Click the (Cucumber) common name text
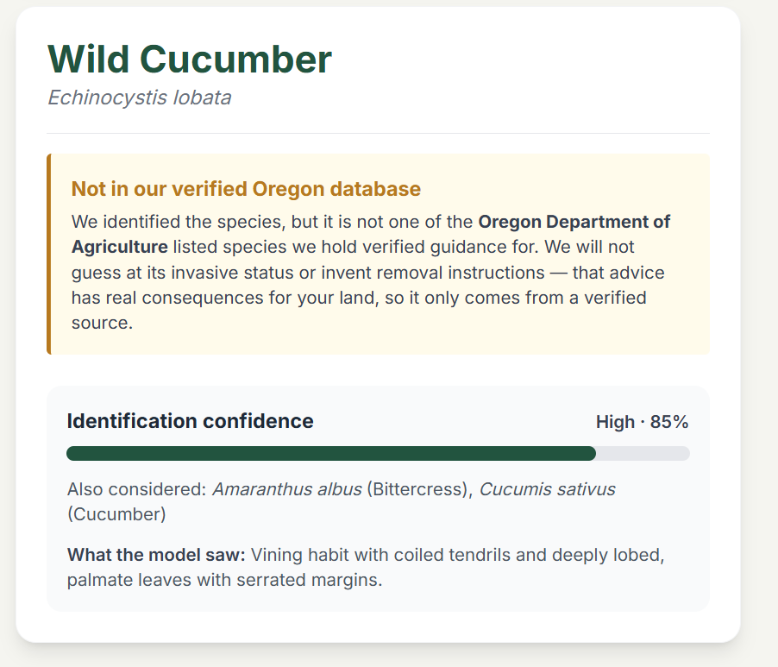Image resolution: width=778 pixels, height=667 pixels. click(x=116, y=514)
